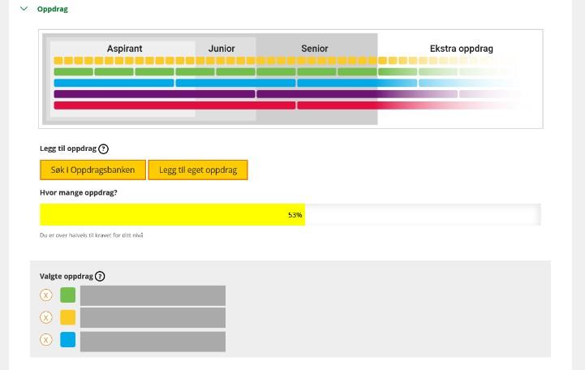Click the blue assignment color square
This screenshot has width=585, height=370.
[x=68, y=339]
